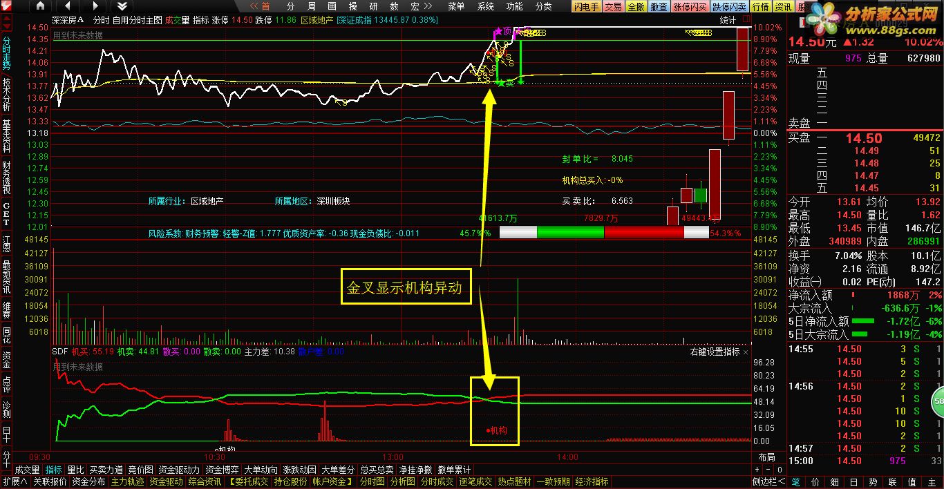Viewport: 944px width, 489px height.
Task: Click the 统计 label above the chart
Action: pos(728,21)
